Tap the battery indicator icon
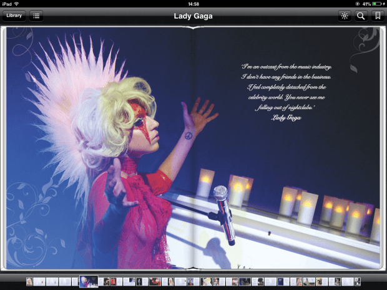The height and width of the screenshot is (290, 387). (377, 4)
